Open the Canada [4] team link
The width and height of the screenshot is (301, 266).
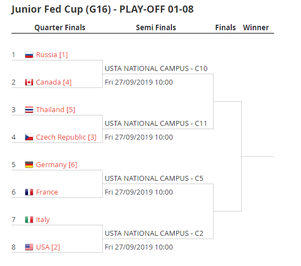click(x=54, y=82)
